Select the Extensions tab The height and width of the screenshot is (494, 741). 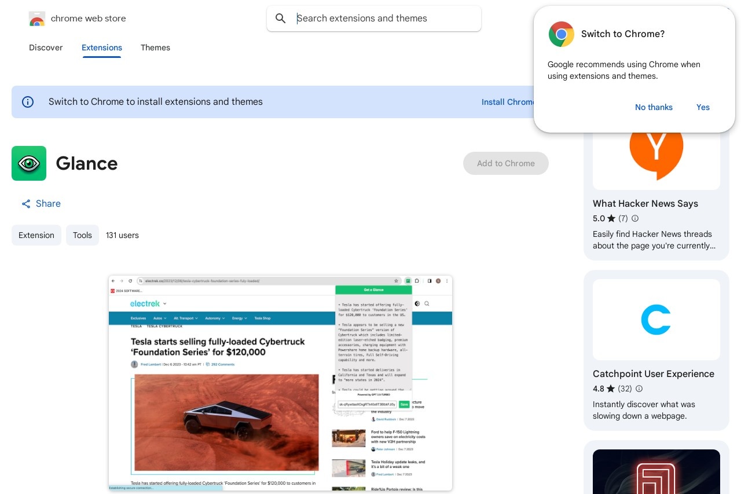102,47
